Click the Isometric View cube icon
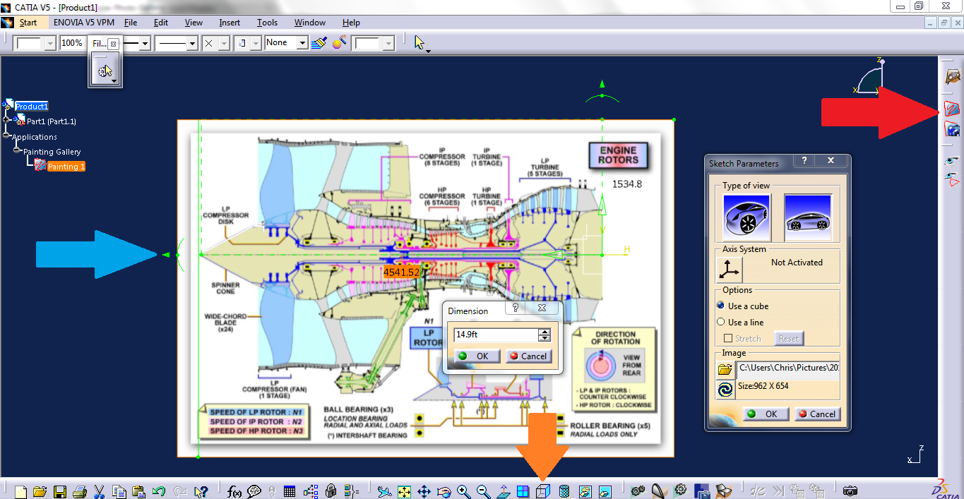 [x=543, y=491]
